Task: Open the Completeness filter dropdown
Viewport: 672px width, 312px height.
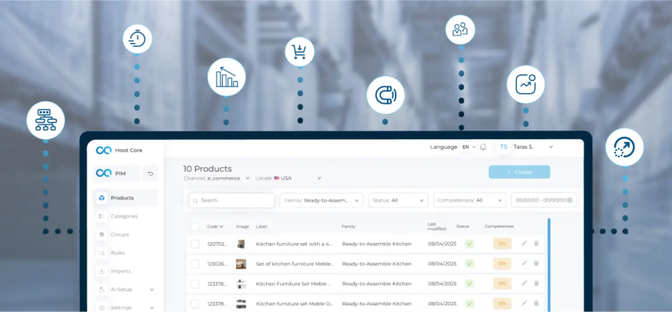Action: tap(469, 200)
